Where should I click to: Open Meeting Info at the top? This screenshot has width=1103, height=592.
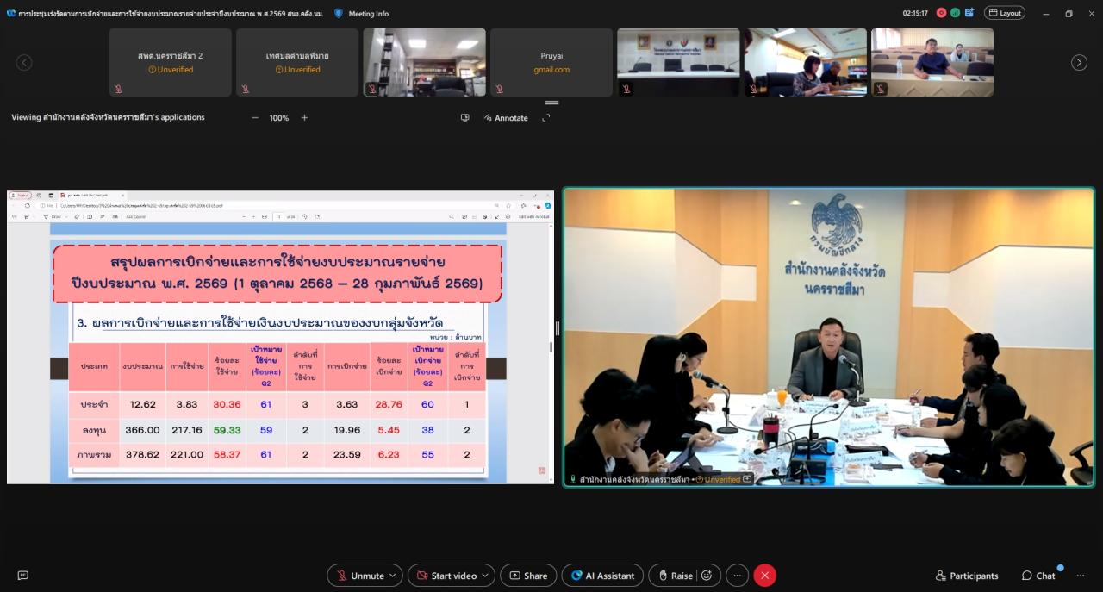click(361, 13)
